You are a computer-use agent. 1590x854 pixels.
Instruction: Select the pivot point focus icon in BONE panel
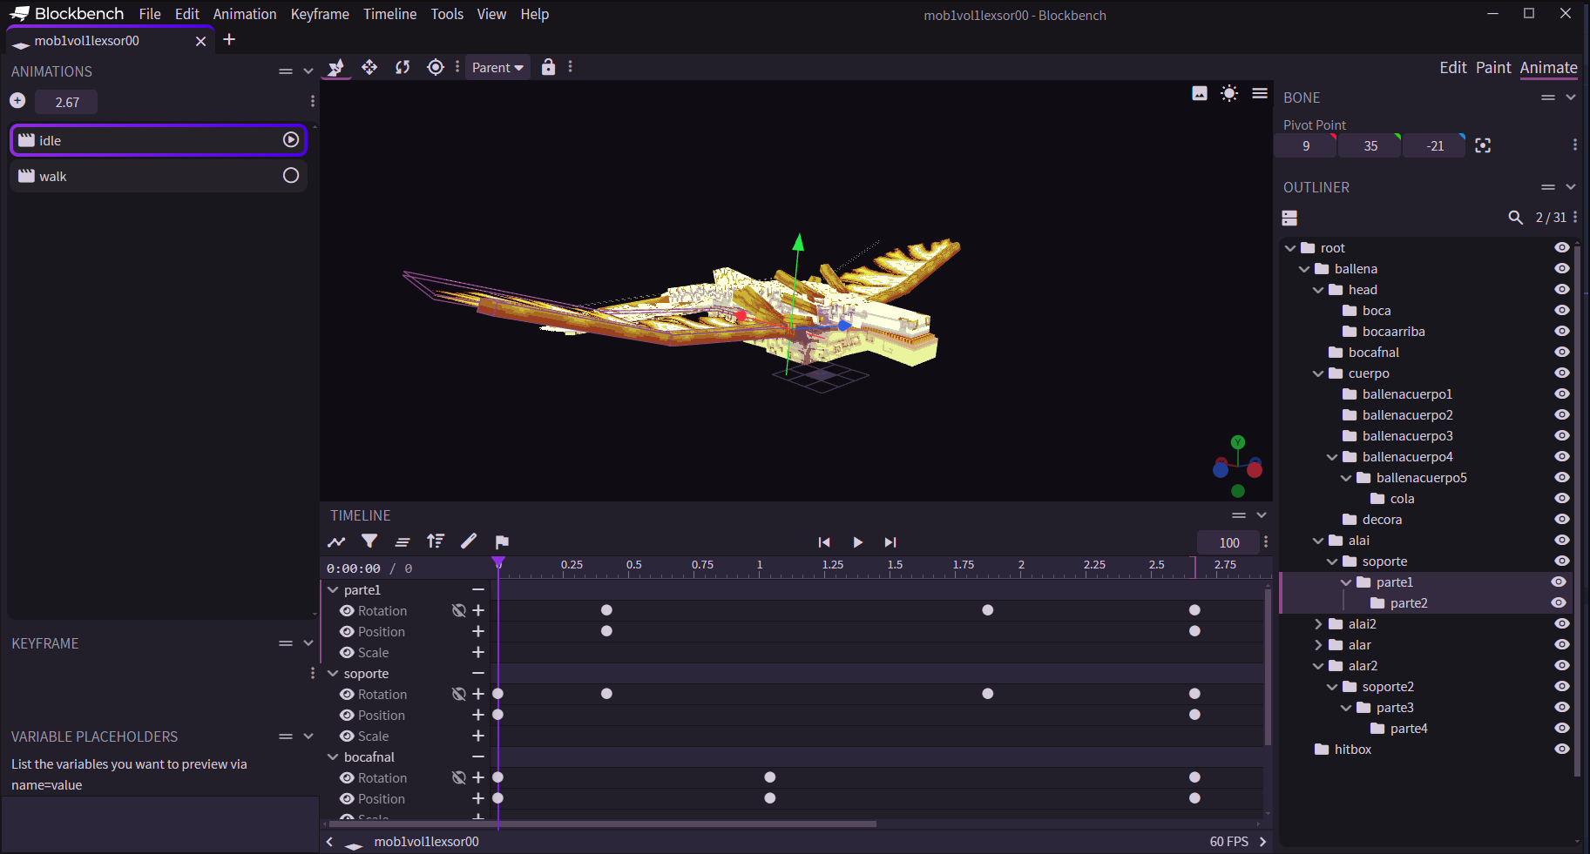(1482, 145)
